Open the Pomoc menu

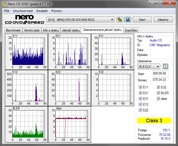pos(57,11)
